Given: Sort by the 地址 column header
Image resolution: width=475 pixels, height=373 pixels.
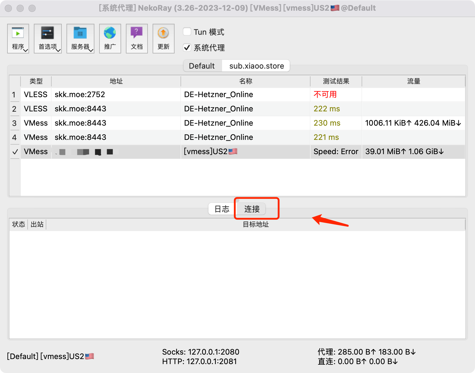Looking at the screenshot, I should (116, 81).
